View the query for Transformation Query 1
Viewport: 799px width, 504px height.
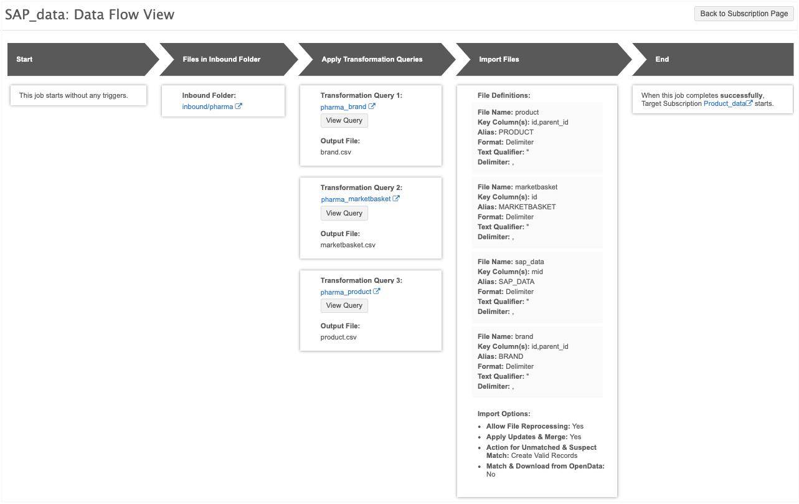[x=344, y=121]
